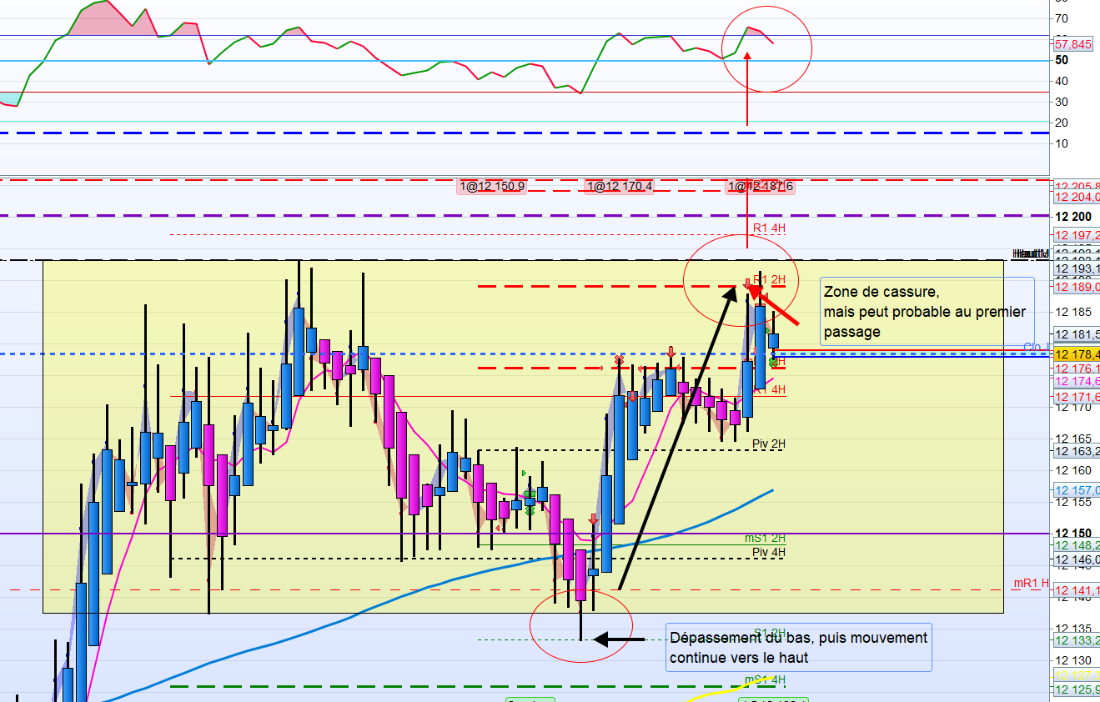Image resolution: width=1100 pixels, height=702 pixels.
Task: Click the 12 163,2 price label
Action: point(1077,451)
